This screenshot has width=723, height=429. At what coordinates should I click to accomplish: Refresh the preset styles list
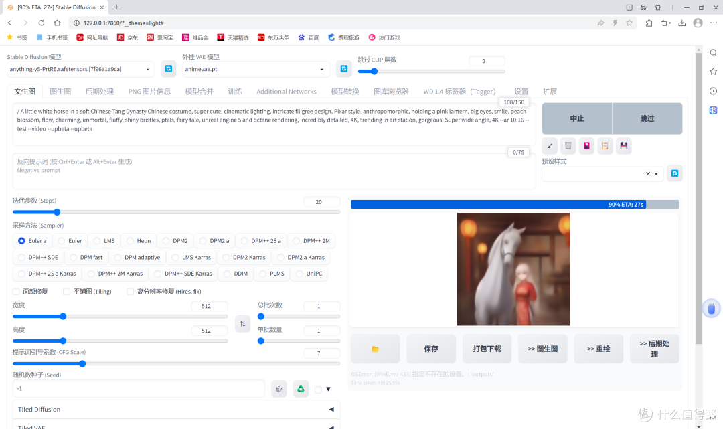point(675,173)
